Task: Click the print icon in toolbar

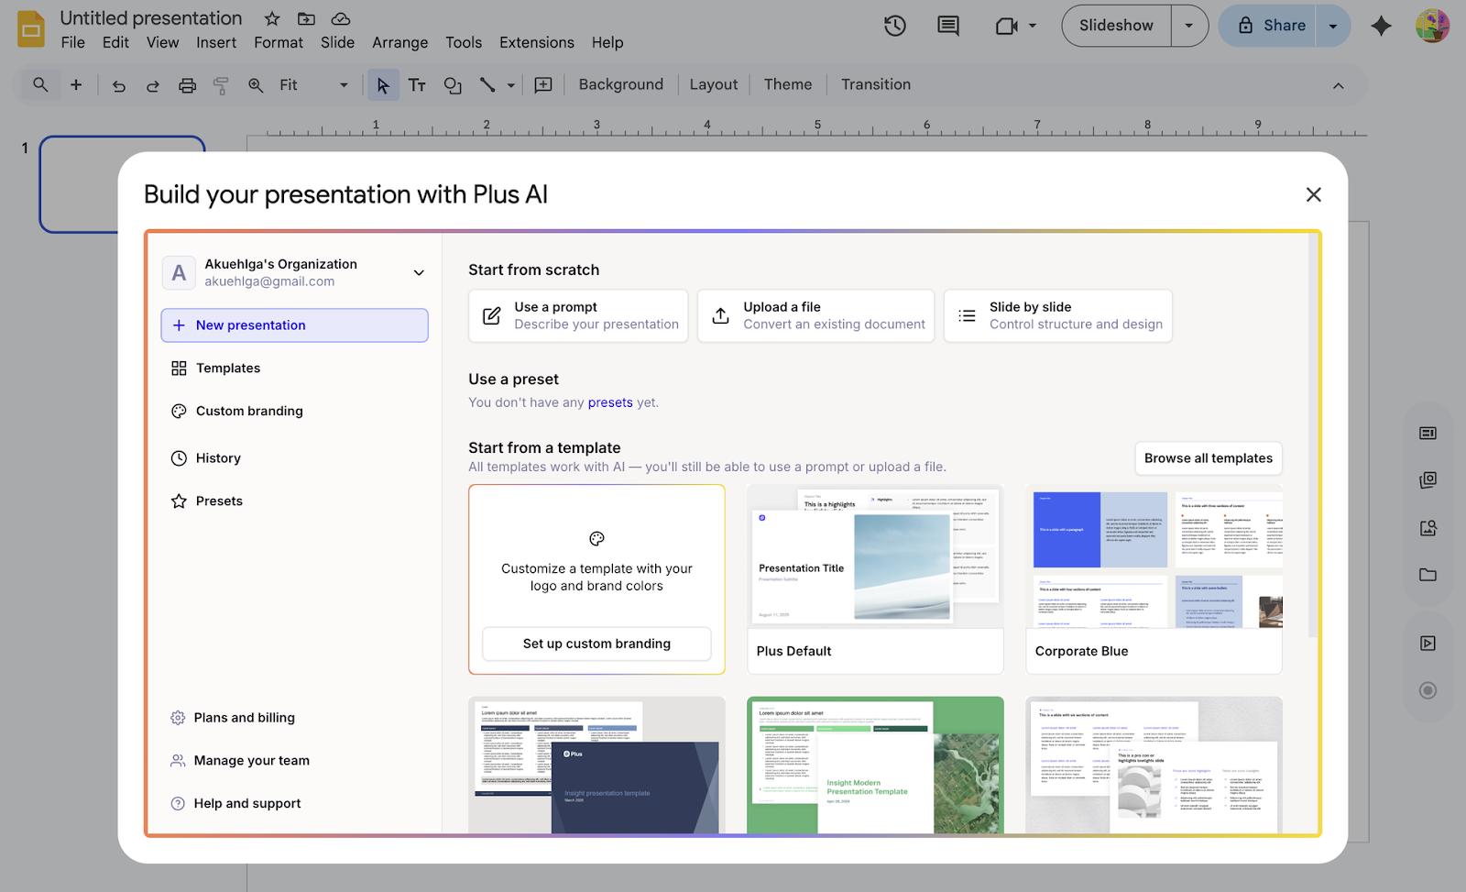Action: pos(187,85)
